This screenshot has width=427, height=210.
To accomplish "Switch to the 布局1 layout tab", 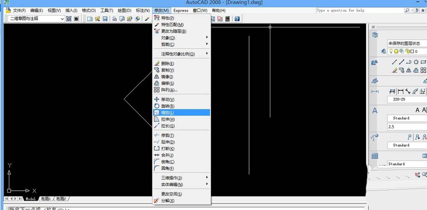I will 46,199.
